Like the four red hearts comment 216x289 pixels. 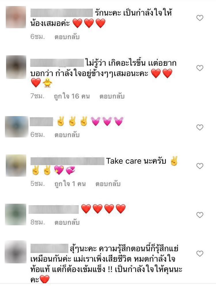click(x=200, y=215)
